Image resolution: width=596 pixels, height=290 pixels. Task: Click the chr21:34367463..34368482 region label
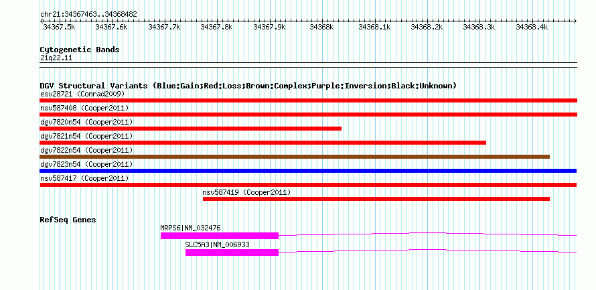(x=88, y=14)
